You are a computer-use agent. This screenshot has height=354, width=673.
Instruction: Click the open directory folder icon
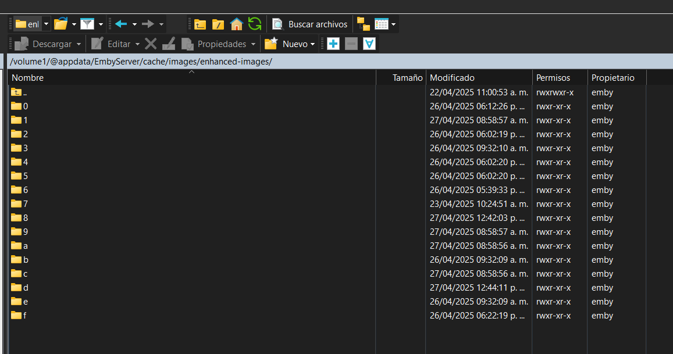pyautogui.click(x=60, y=24)
